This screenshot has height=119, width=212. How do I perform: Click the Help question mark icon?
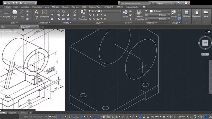(x=186, y=3)
